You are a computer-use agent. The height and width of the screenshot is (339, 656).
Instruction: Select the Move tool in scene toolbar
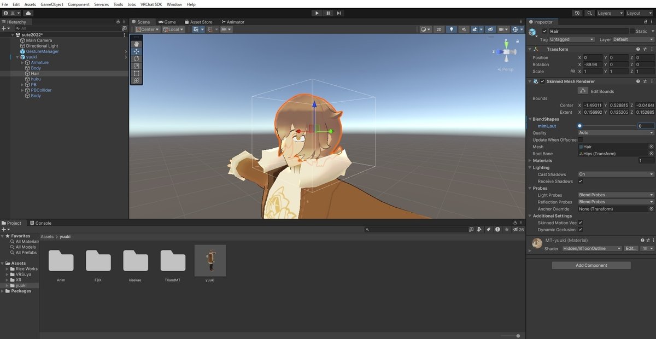136,51
